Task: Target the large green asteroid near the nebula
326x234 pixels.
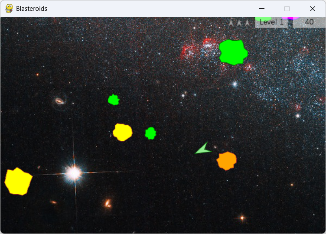Action: pos(233,52)
